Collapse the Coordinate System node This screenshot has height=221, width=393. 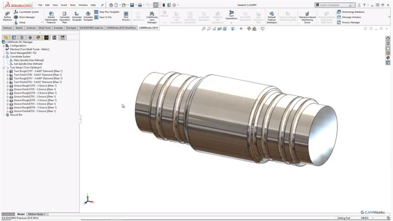pyautogui.click(x=4, y=57)
